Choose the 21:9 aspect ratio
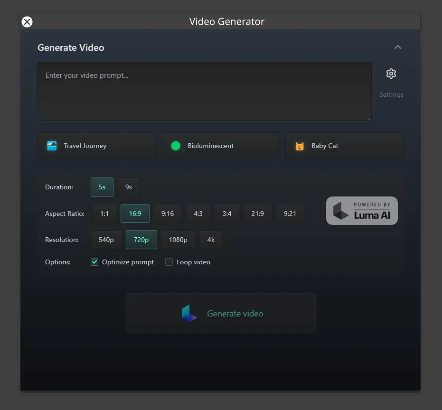The height and width of the screenshot is (410, 442). [257, 213]
